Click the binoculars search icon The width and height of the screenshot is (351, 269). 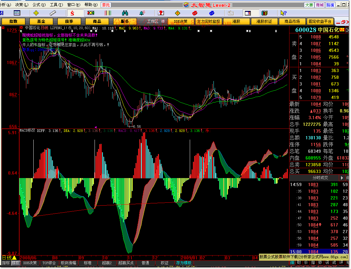[x=125, y=13]
